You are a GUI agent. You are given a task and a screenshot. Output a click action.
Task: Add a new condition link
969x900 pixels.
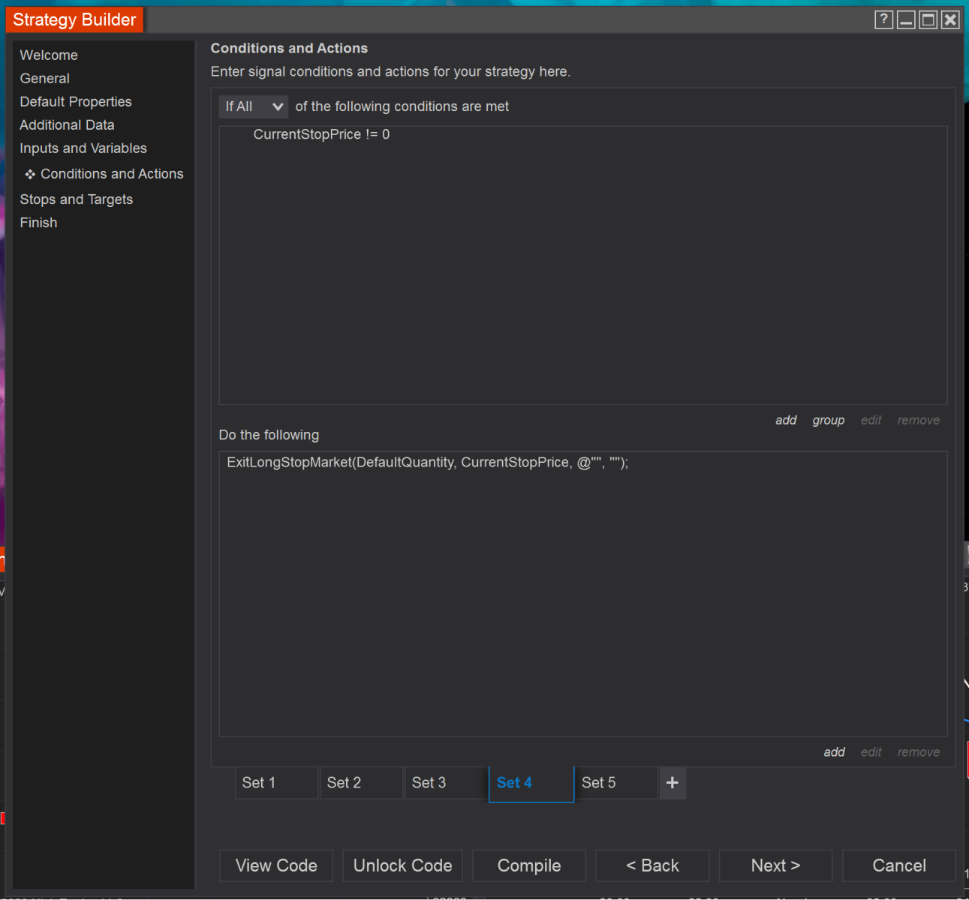(x=786, y=420)
